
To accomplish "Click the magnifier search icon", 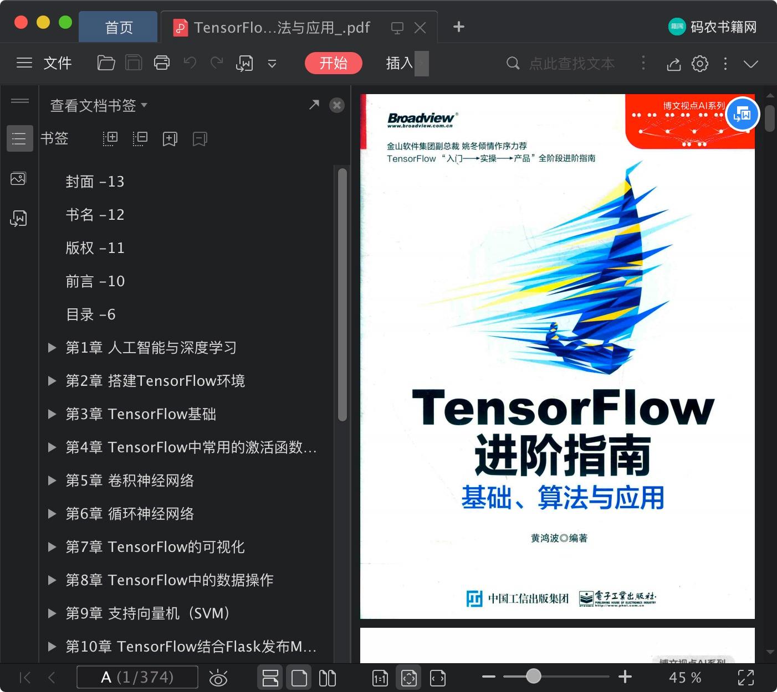I will (x=513, y=64).
